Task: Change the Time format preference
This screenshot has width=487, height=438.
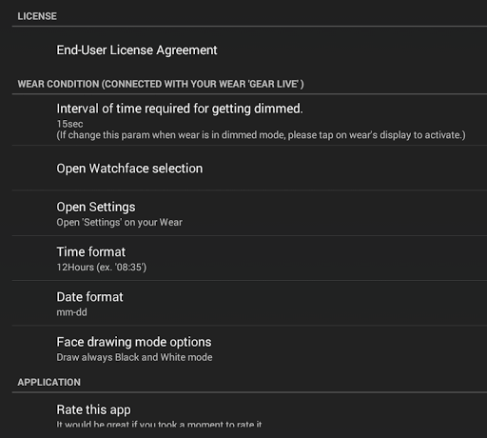Action: 249,258
